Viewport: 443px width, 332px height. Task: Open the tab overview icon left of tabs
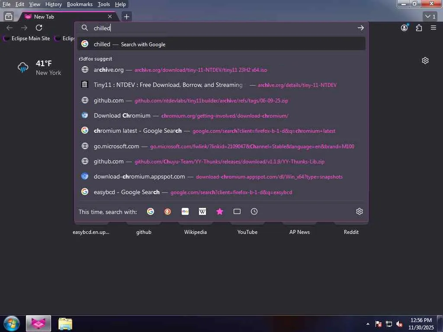point(9,17)
